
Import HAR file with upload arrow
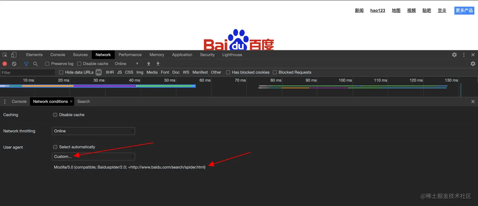pyautogui.click(x=149, y=64)
